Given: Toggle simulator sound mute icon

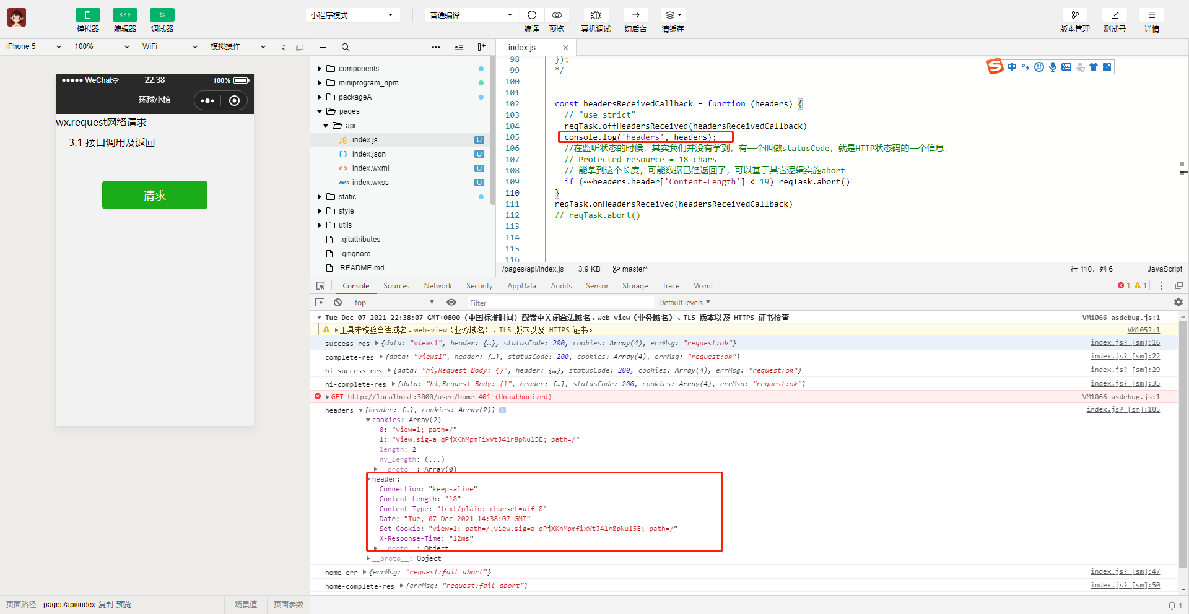Looking at the screenshot, I should tap(284, 47).
